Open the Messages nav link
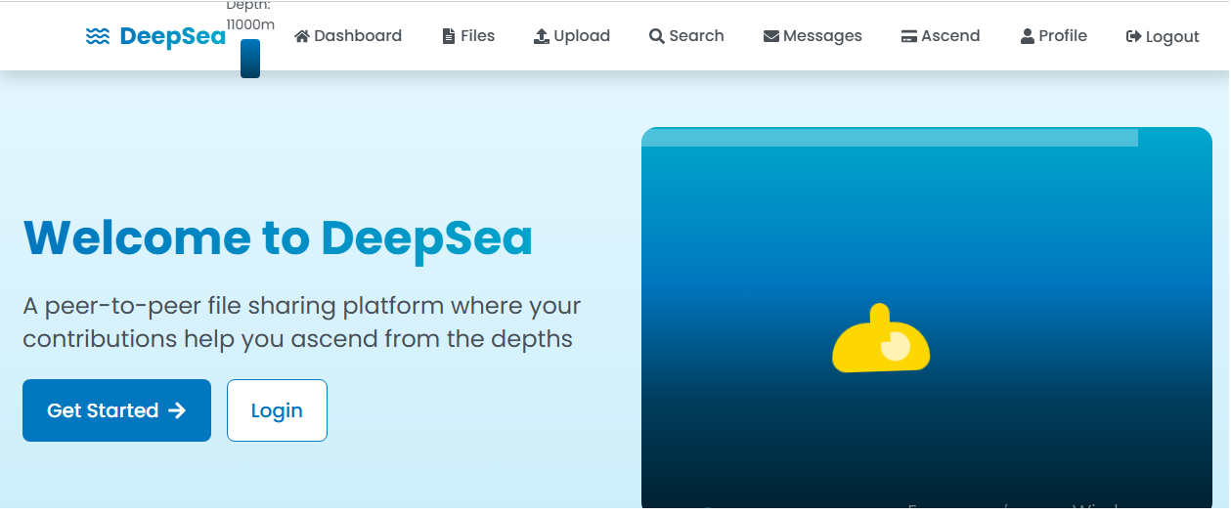 [x=813, y=36]
